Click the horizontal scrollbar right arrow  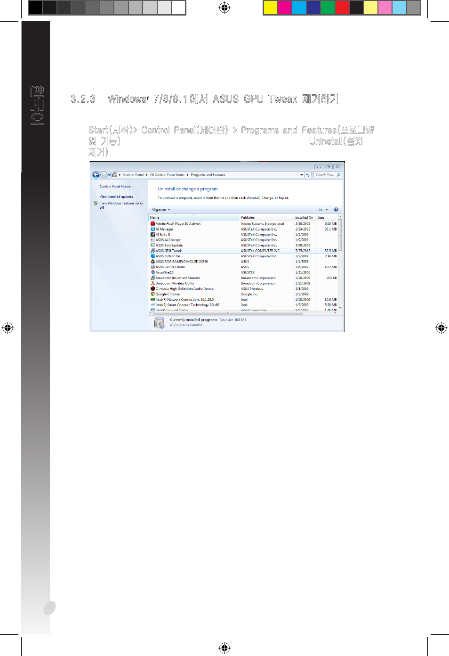coord(336,312)
